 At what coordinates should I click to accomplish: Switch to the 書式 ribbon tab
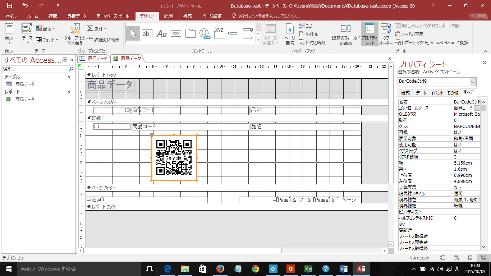point(187,16)
